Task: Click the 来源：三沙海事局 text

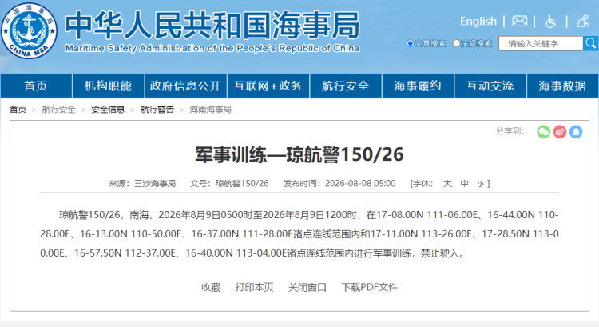Action: point(142,184)
